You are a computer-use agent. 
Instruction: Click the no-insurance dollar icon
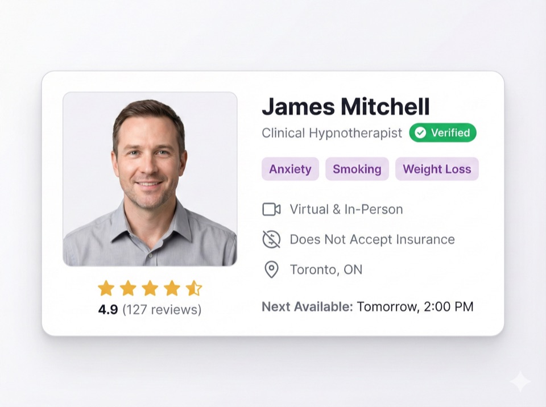[x=271, y=239]
